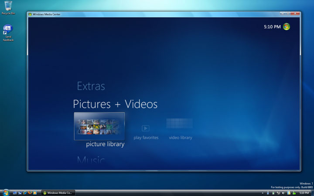
Task: Select the Pictures + Videos category
Action: [x=115, y=104]
